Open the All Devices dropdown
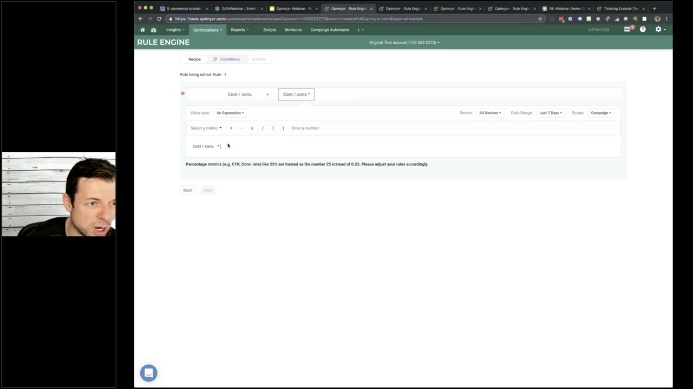This screenshot has height=389, width=693. pyautogui.click(x=490, y=113)
